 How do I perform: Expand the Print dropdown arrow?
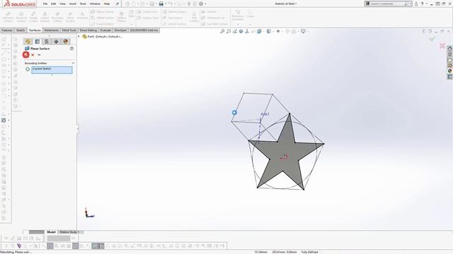(x=166, y=4)
